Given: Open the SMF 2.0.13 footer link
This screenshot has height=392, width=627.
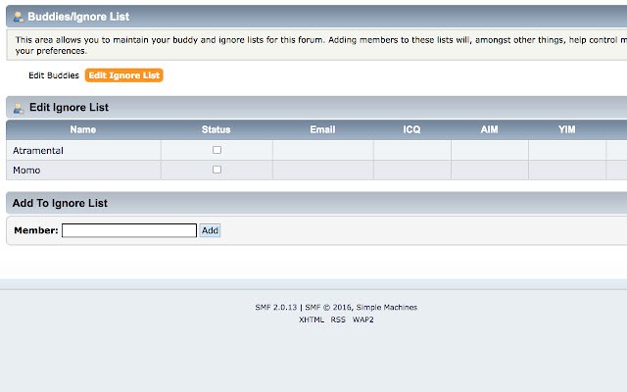Looking at the screenshot, I should click(x=276, y=307).
